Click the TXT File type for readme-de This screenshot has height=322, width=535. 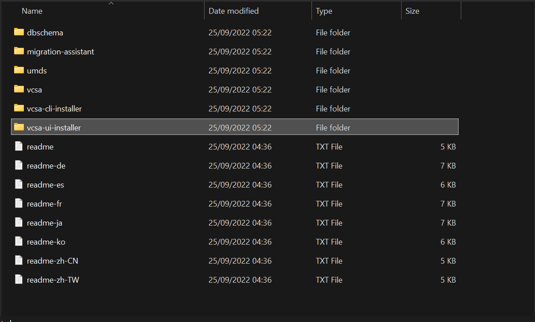tap(329, 166)
